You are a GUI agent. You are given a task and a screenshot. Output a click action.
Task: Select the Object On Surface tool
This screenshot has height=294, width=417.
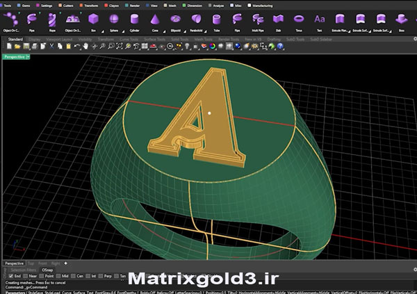[72, 22]
